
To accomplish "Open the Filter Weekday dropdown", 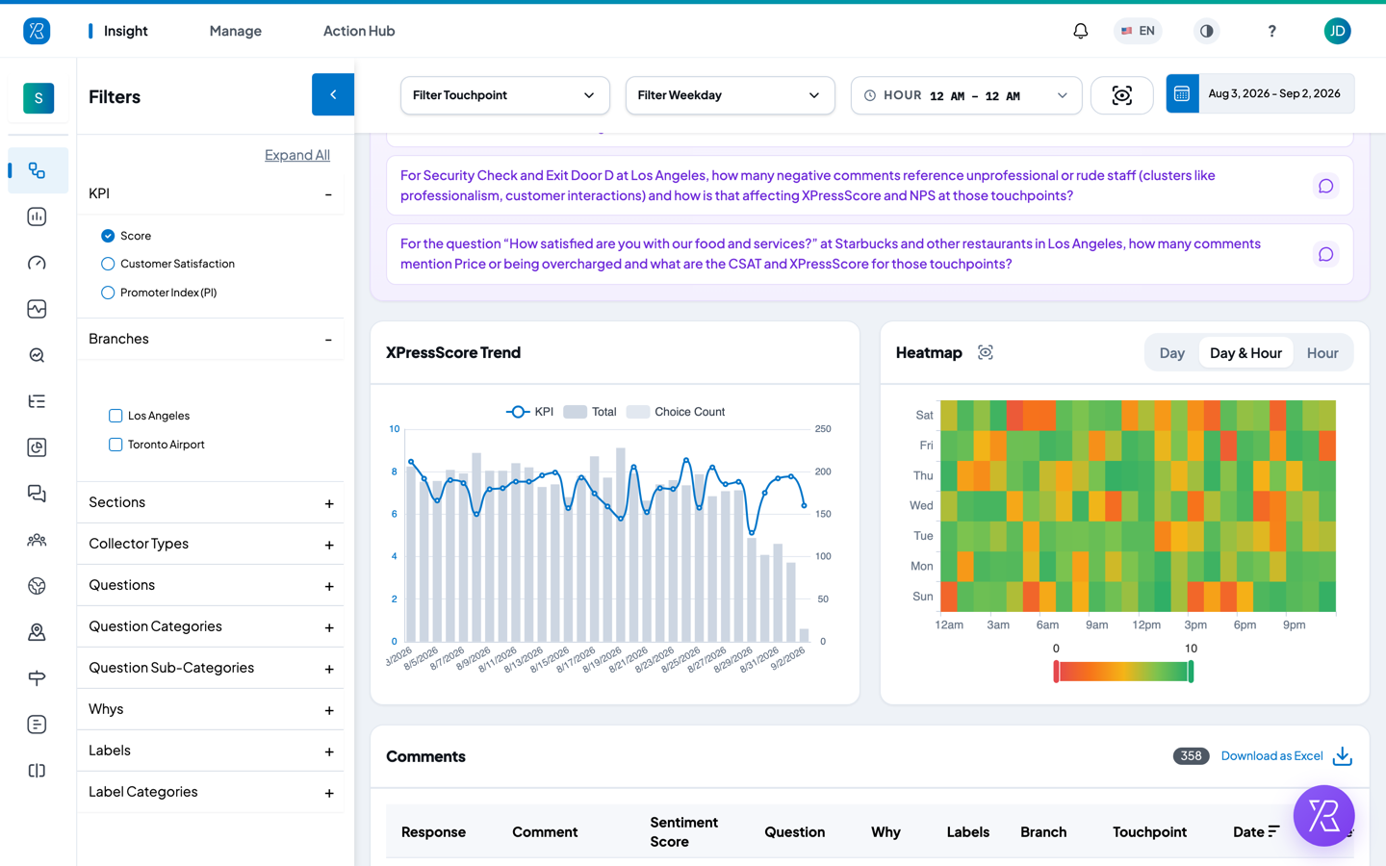I will (x=730, y=95).
